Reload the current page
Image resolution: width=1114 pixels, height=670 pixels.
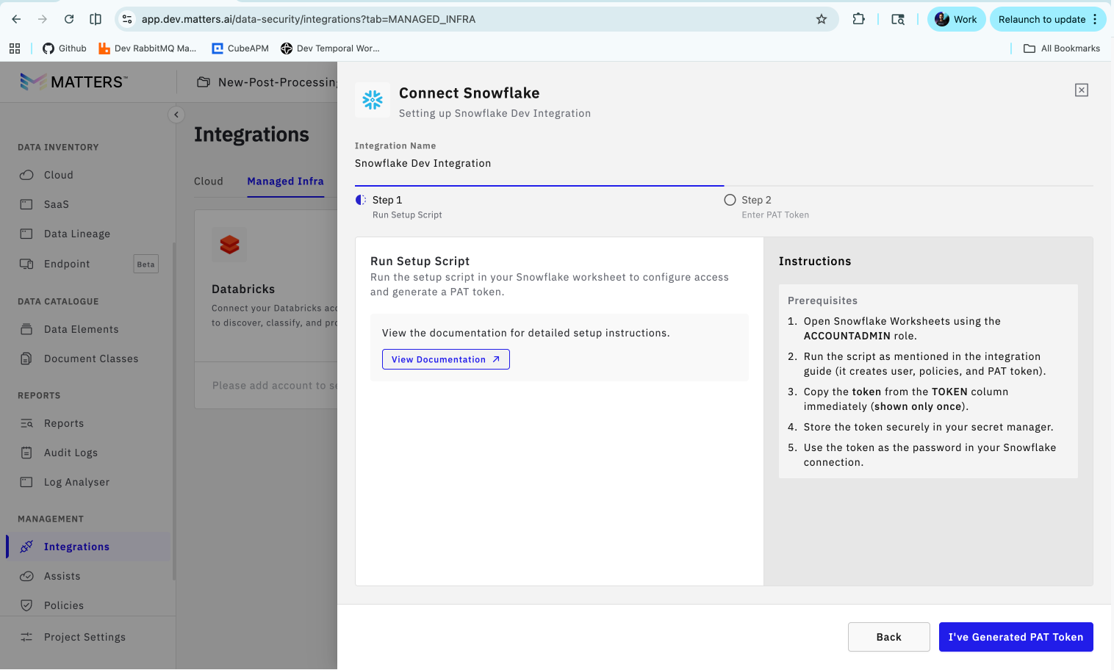(x=69, y=19)
